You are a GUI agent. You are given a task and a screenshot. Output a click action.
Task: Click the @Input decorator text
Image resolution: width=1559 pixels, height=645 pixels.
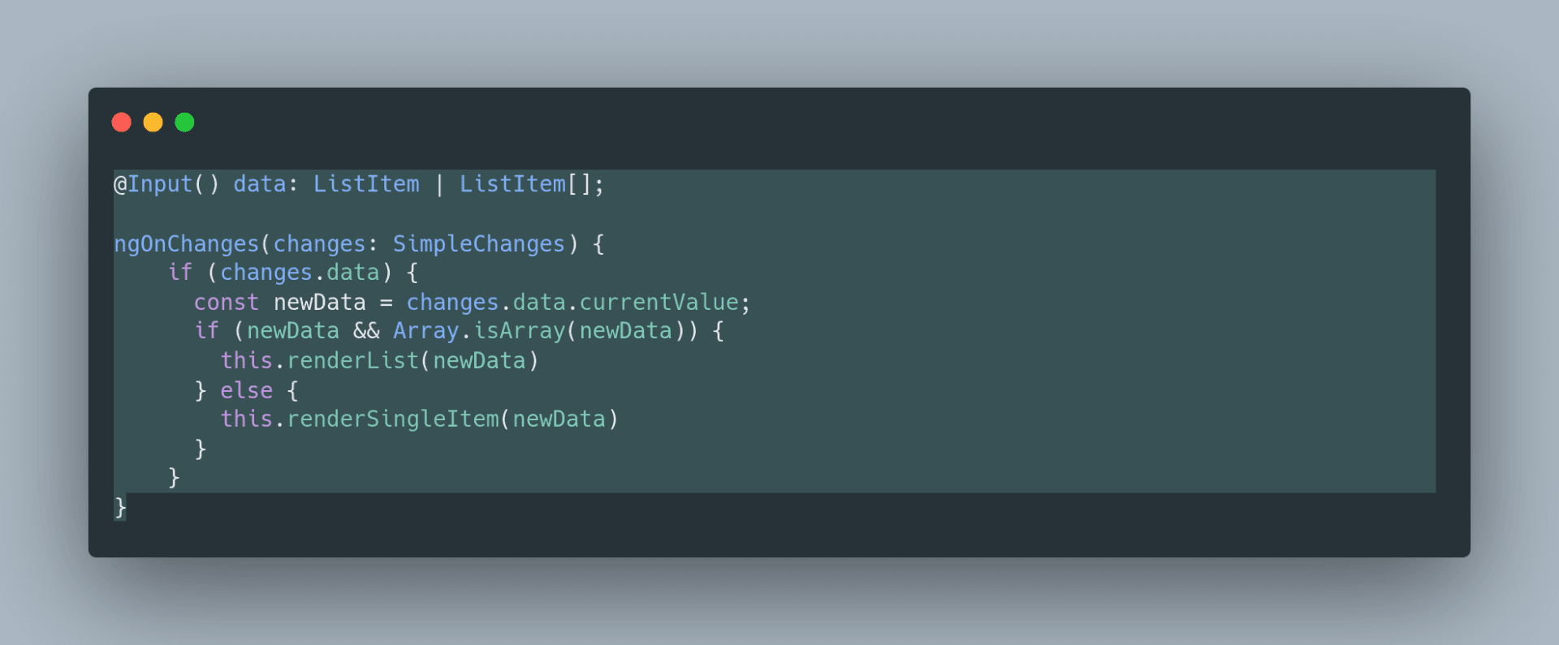point(153,184)
